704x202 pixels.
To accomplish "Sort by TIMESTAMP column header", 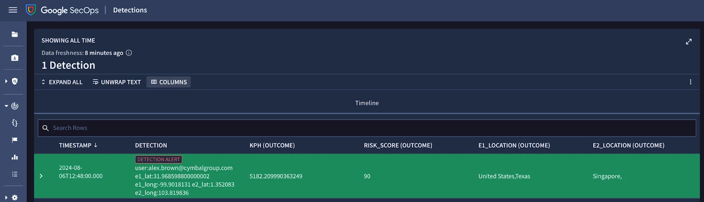I will (78, 145).
